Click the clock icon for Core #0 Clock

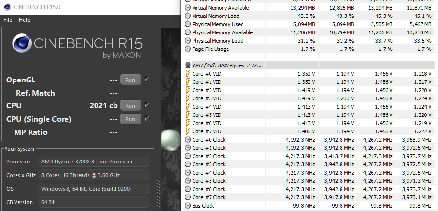click(x=188, y=140)
